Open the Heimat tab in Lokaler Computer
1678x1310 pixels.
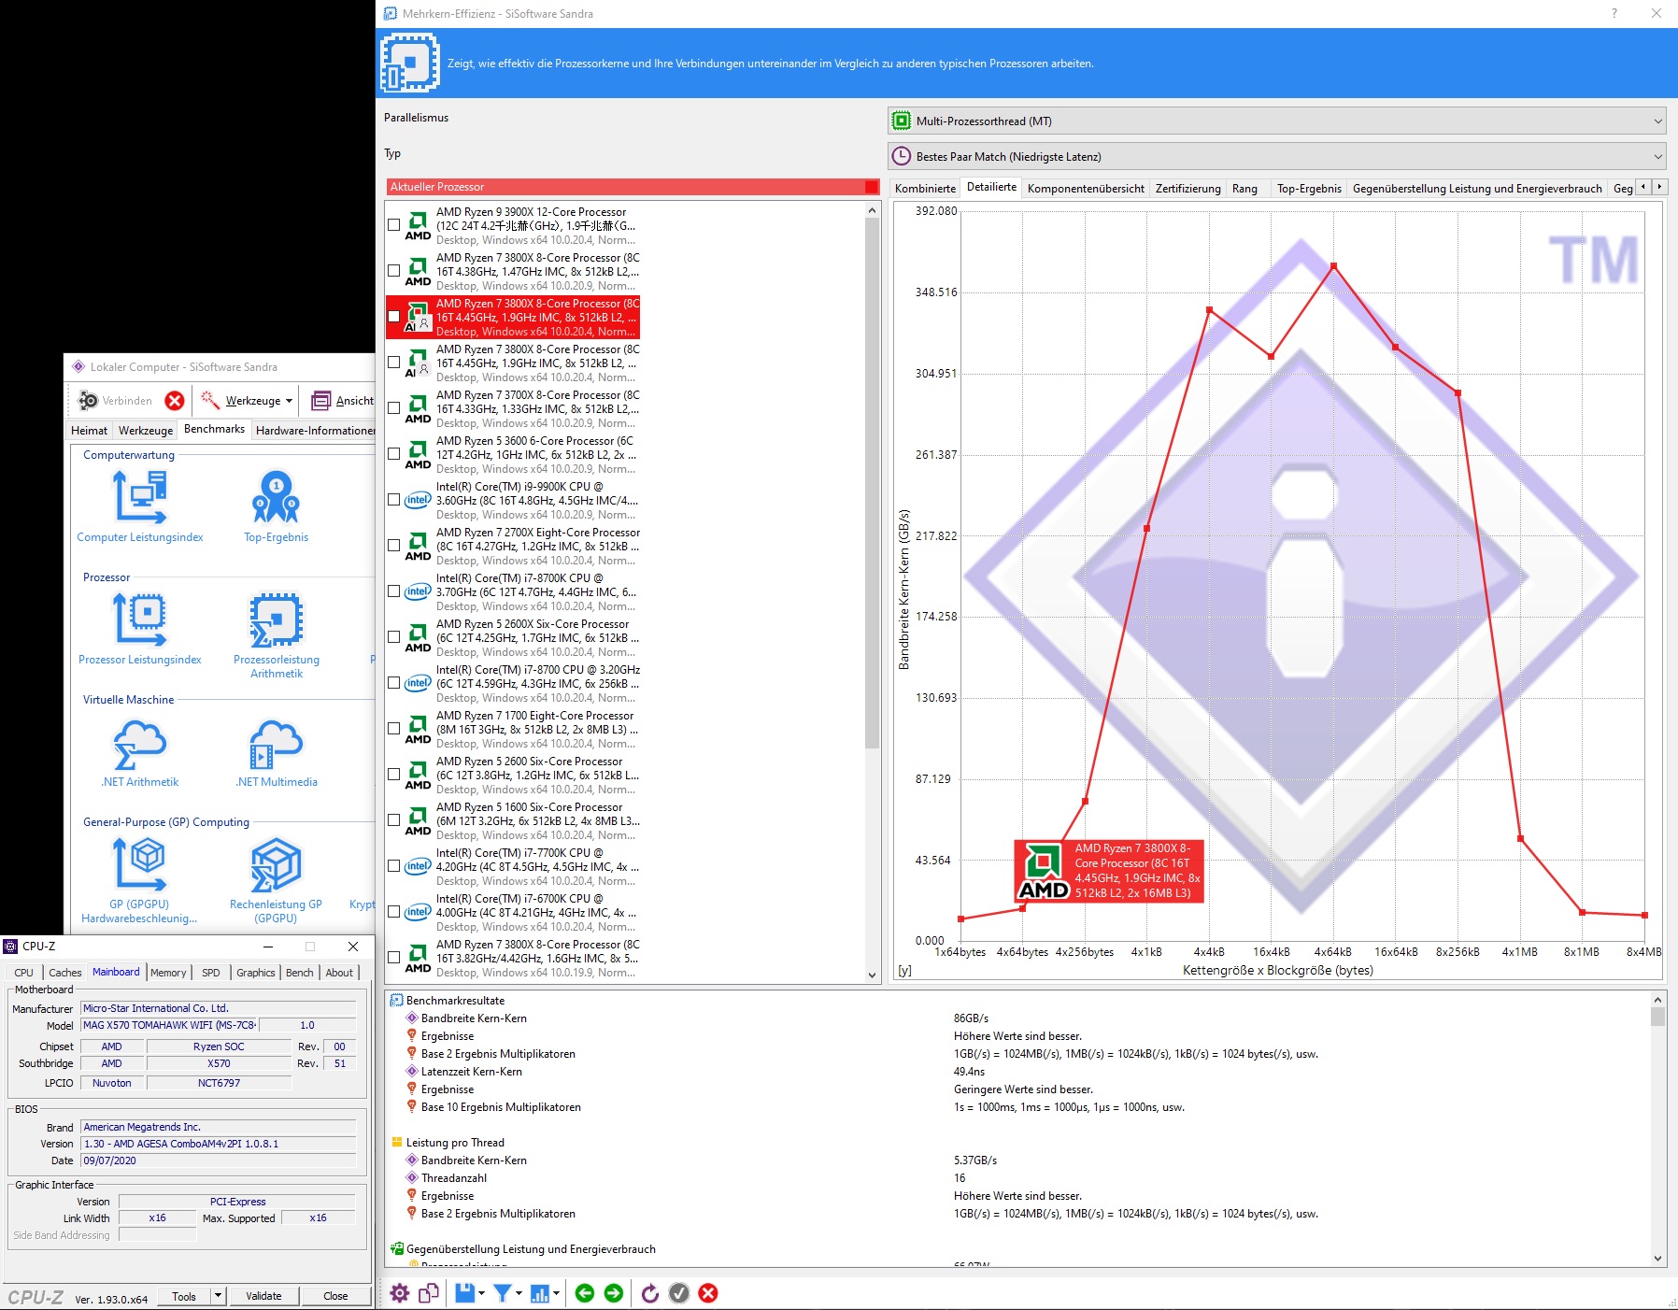(90, 430)
